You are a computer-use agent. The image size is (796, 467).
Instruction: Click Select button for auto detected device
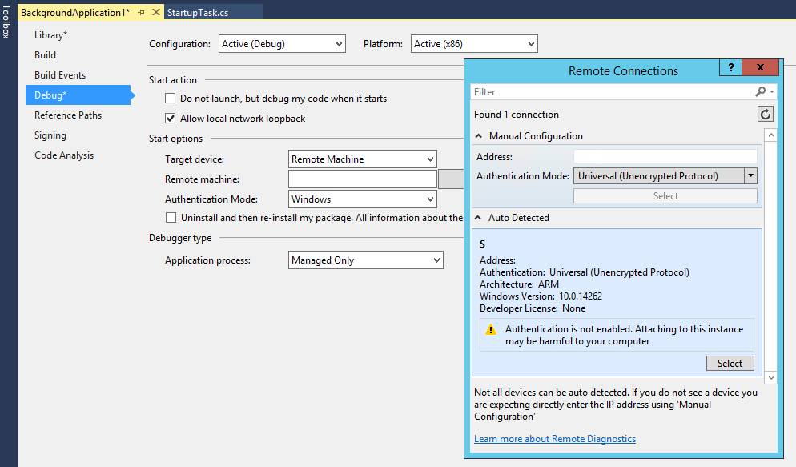(x=730, y=364)
